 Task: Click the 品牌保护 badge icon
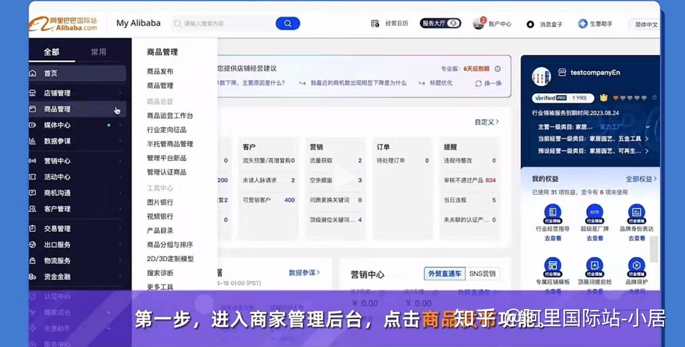point(636,267)
